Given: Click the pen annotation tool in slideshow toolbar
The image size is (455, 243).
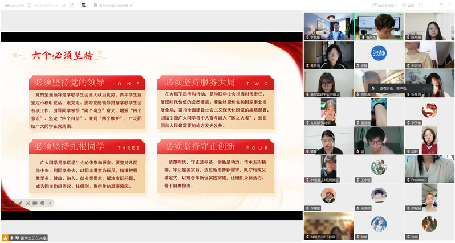Looking at the screenshot, I should click(x=20, y=203).
